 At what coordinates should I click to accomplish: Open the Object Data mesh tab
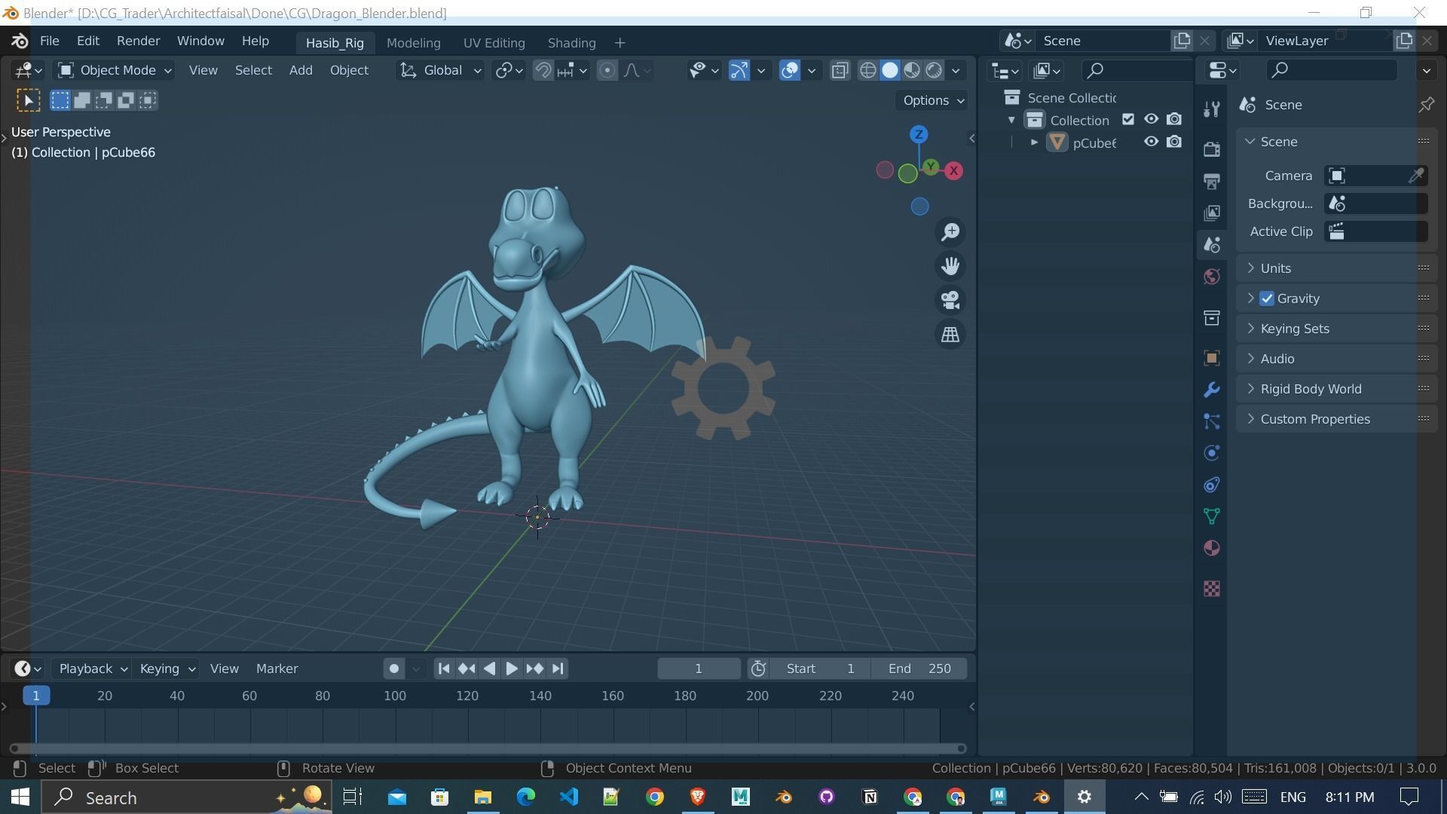pos(1211,516)
